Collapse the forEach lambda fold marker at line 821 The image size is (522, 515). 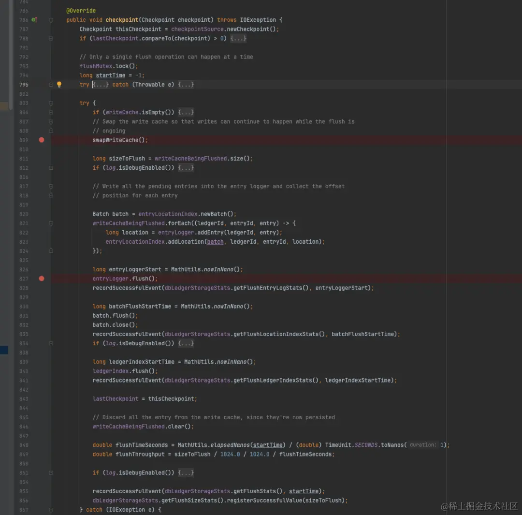tap(51, 223)
